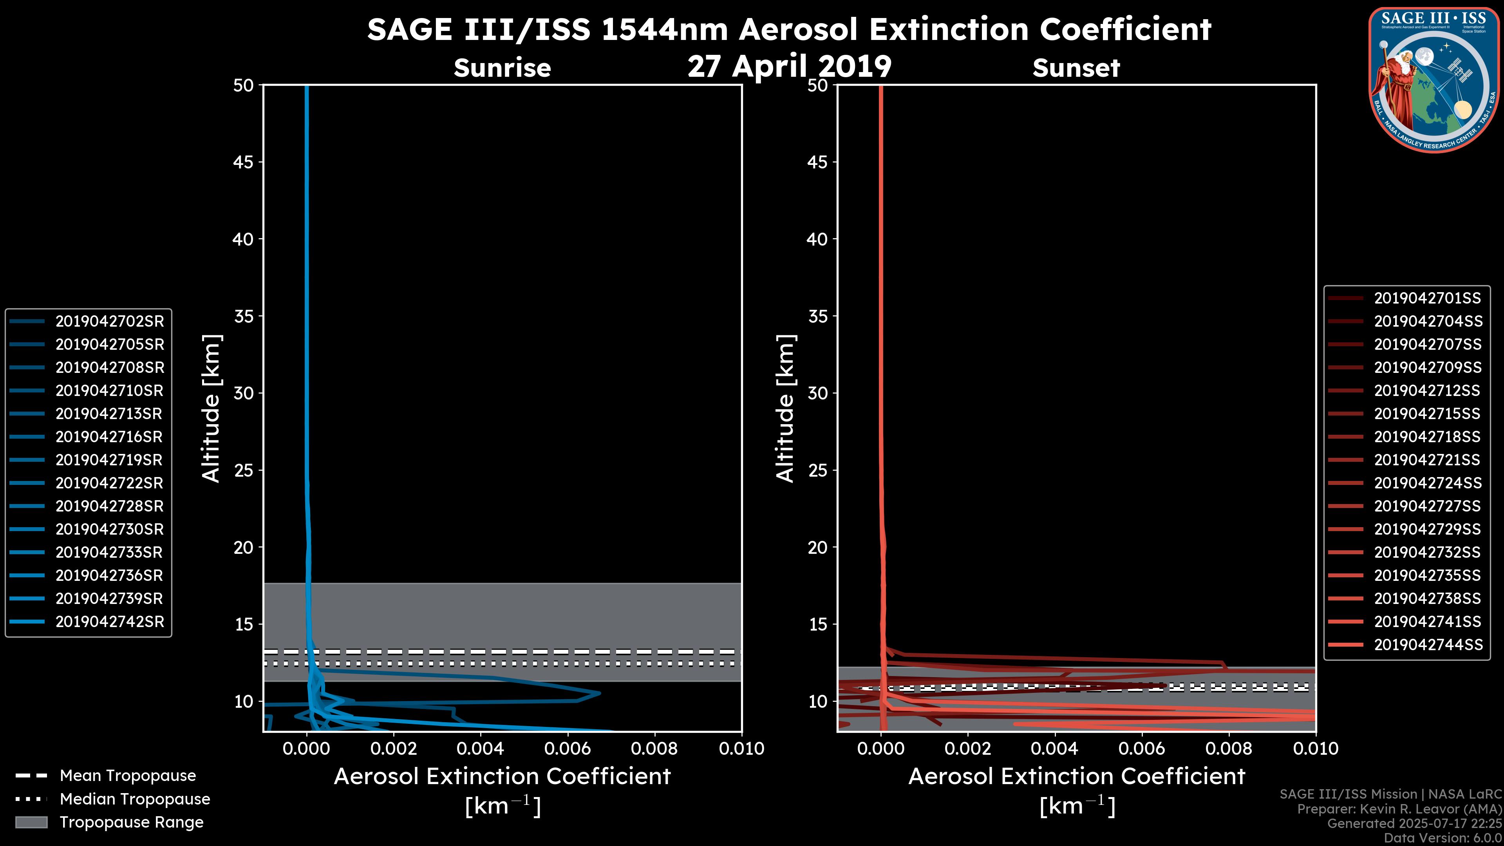This screenshot has width=1504, height=846.
Task: Click the 2019042701SS legend entry
Action: coord(1427,298)
